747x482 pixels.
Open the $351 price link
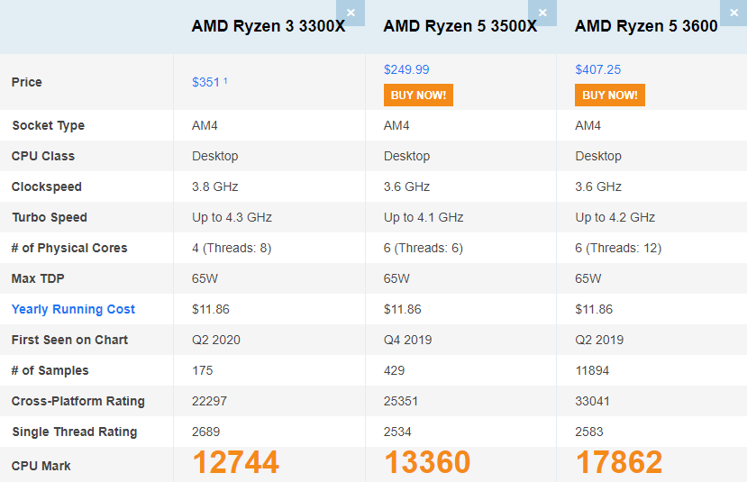205,82
